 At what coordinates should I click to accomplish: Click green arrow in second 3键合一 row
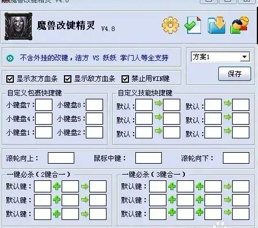[x=227, y=200]
